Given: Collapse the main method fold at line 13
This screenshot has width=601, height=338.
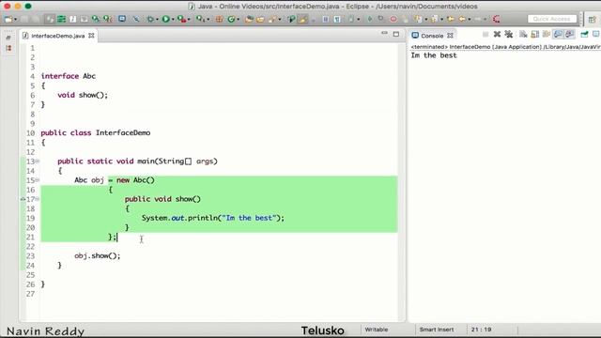Looking at the screenshot, I should 38,161.
